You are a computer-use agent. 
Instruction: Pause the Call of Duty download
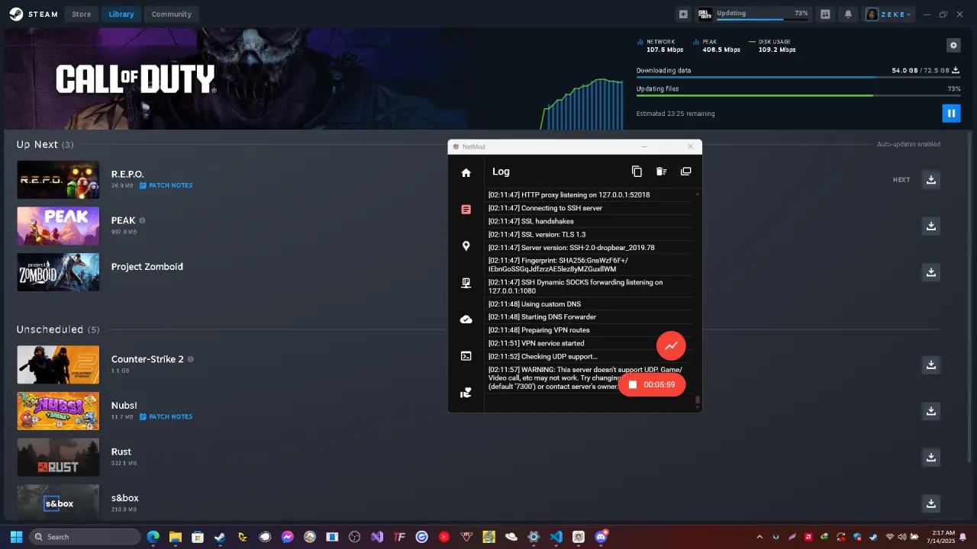pos(951,114)
